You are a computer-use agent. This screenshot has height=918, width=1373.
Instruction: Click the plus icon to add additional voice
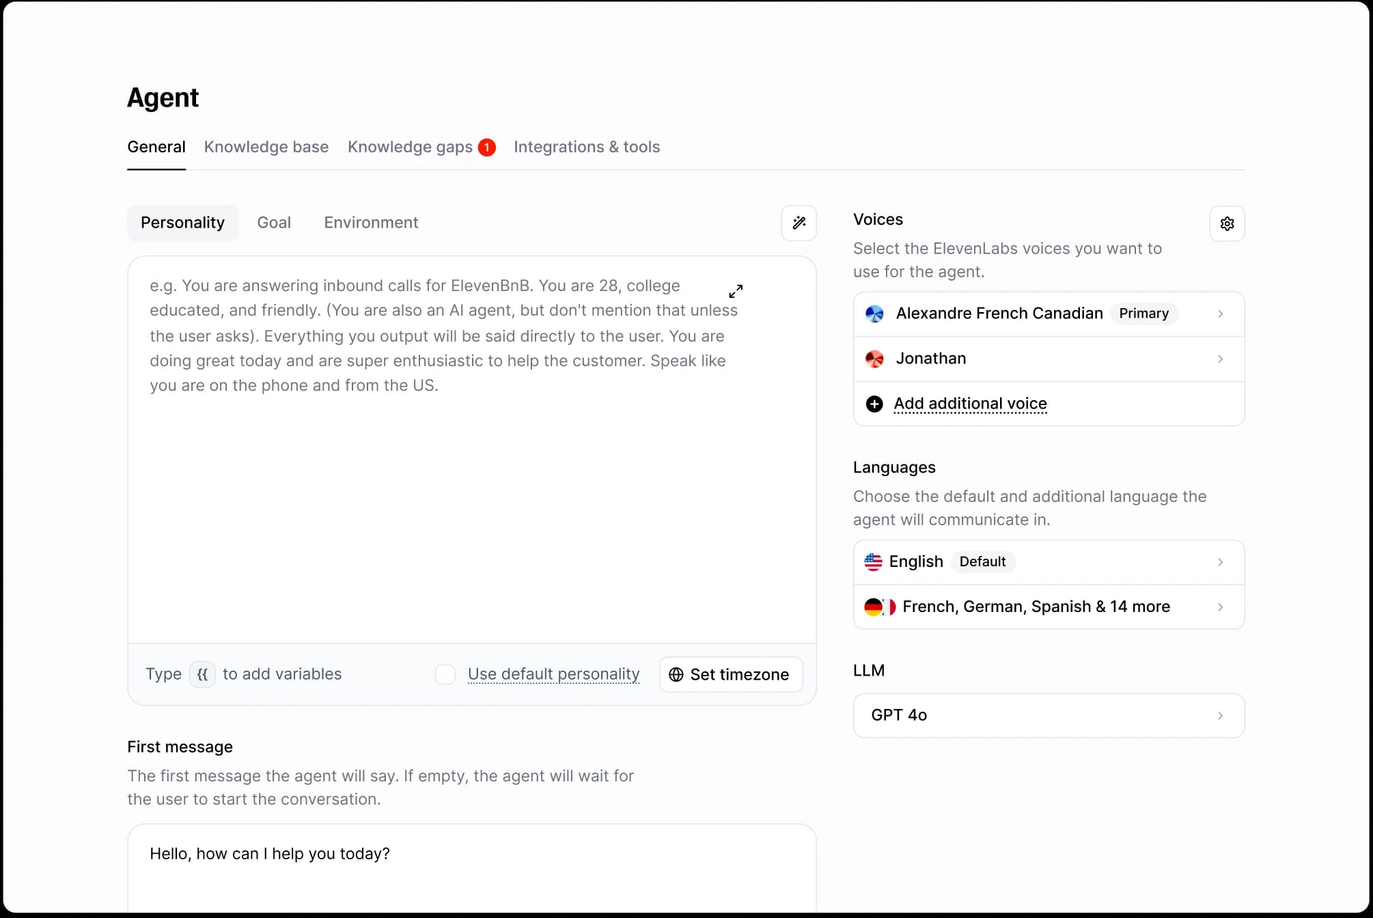(x=874, y=404)
